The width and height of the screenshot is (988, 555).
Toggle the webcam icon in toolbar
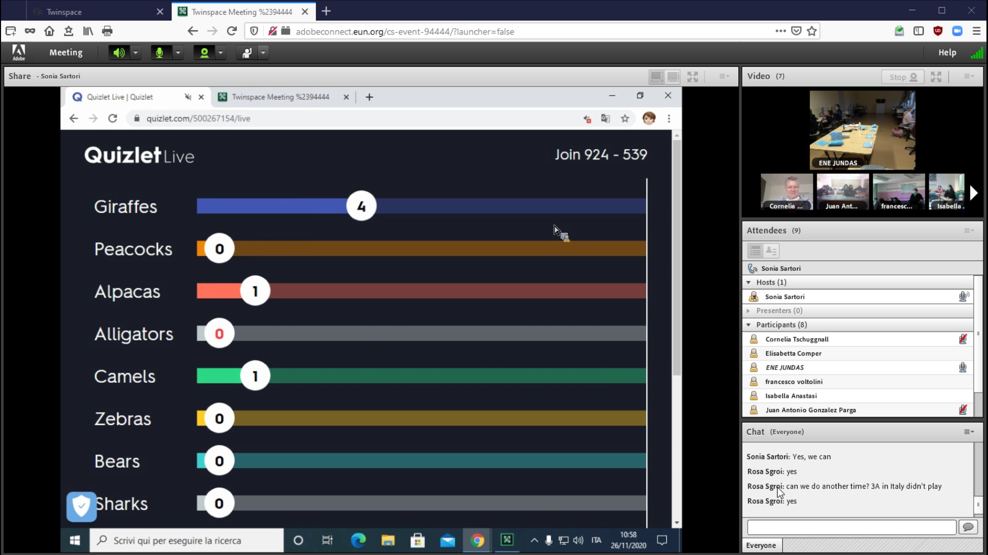click(x=204, y=52)
